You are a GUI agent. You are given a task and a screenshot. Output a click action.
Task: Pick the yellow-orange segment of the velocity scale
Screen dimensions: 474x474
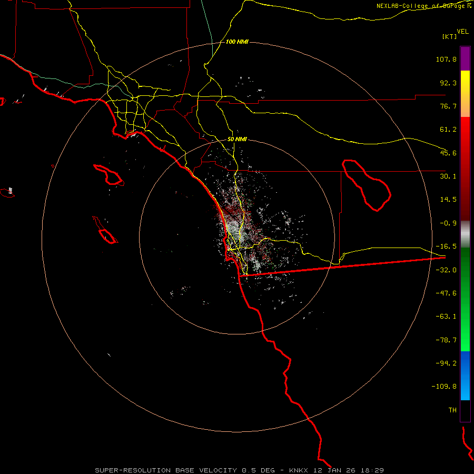[465, 94]
